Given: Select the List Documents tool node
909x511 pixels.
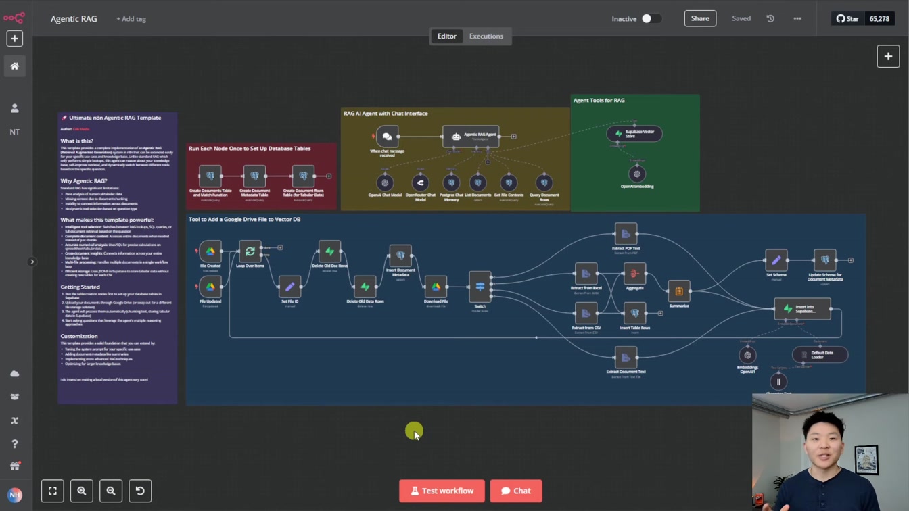Looking at the screenshot, I should 477,182.
